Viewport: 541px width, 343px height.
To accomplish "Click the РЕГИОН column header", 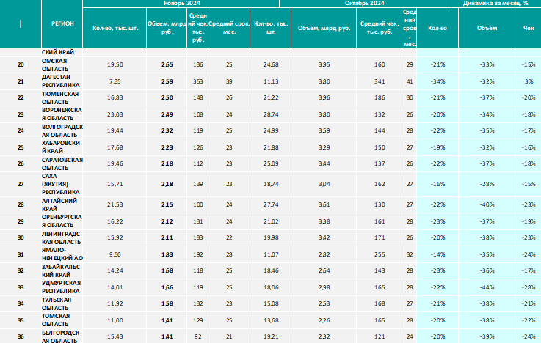I will pos(62,23).
